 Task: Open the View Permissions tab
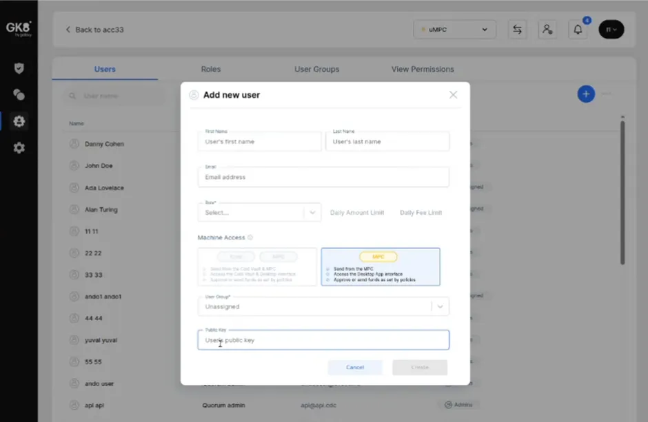[x=423, y=70]
